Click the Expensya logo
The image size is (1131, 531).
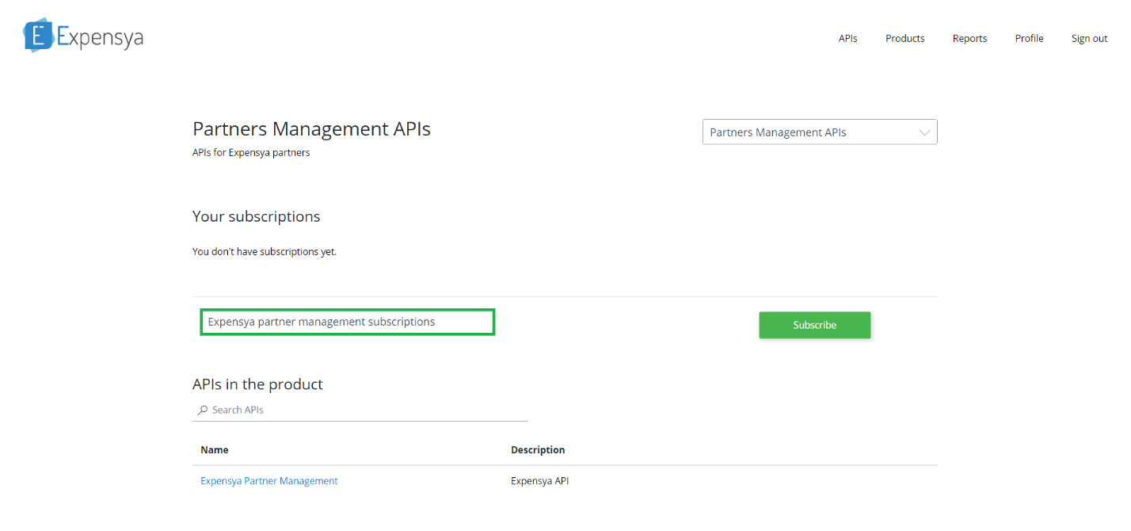[x=83, y=36]
